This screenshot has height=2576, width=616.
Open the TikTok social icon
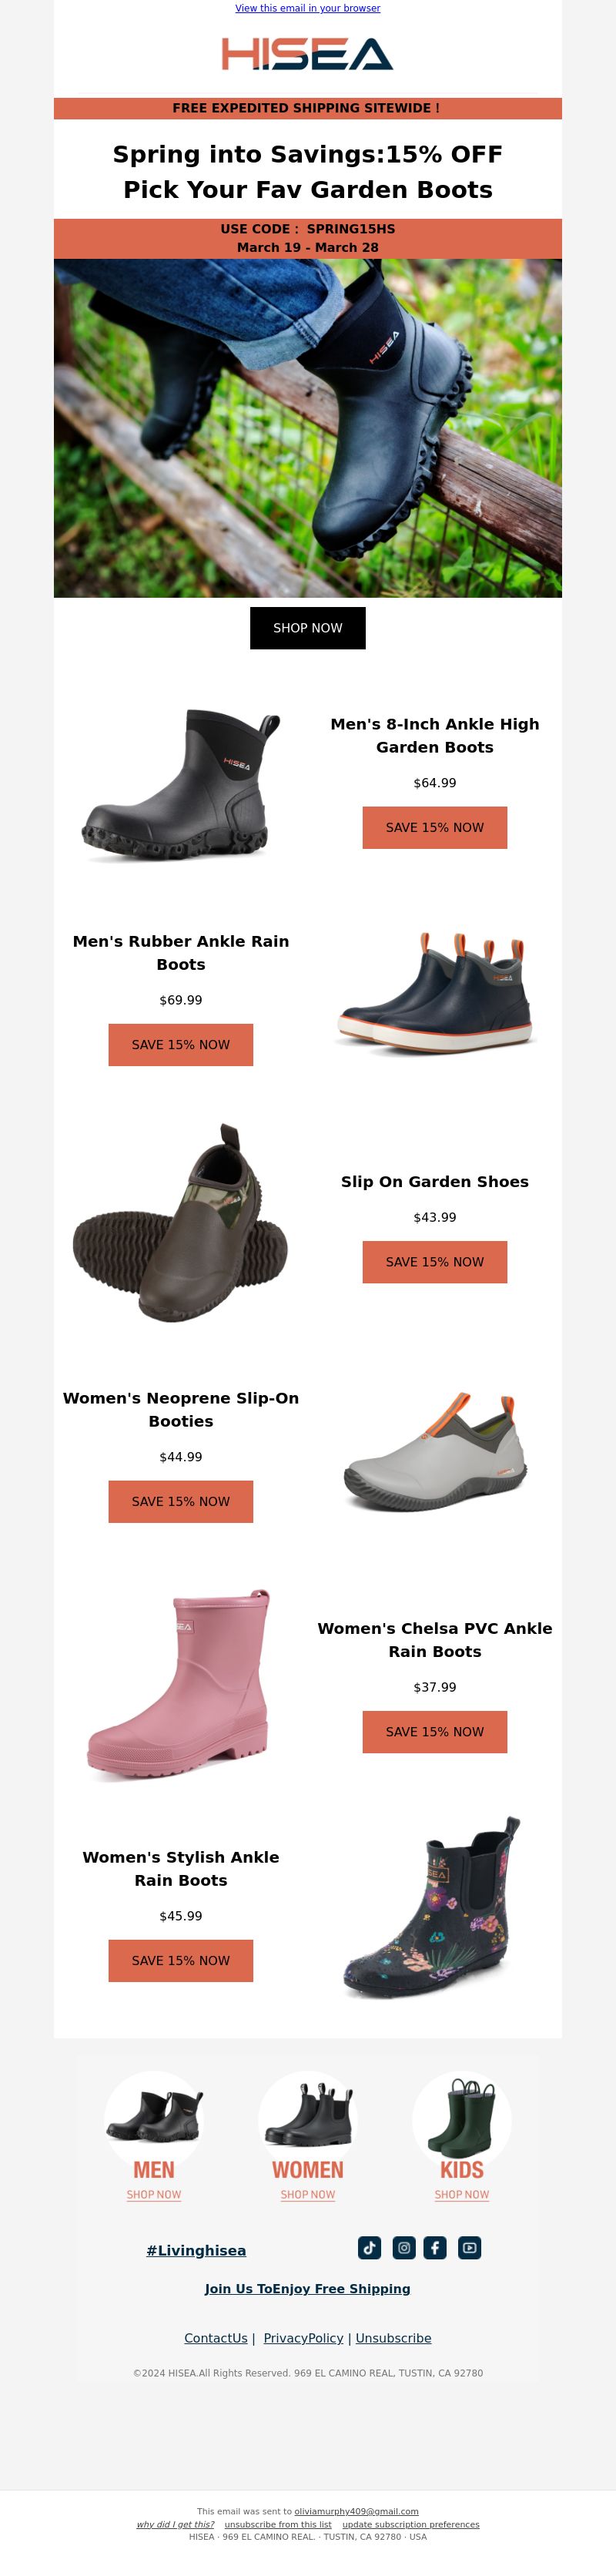coord(370,2247)
